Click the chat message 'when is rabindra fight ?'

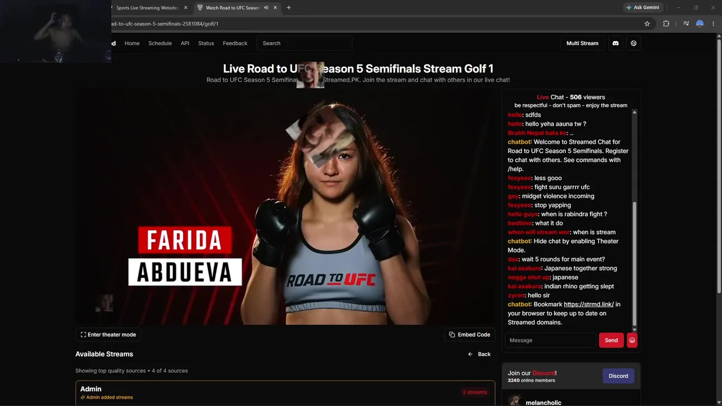(x=574, y=214)
